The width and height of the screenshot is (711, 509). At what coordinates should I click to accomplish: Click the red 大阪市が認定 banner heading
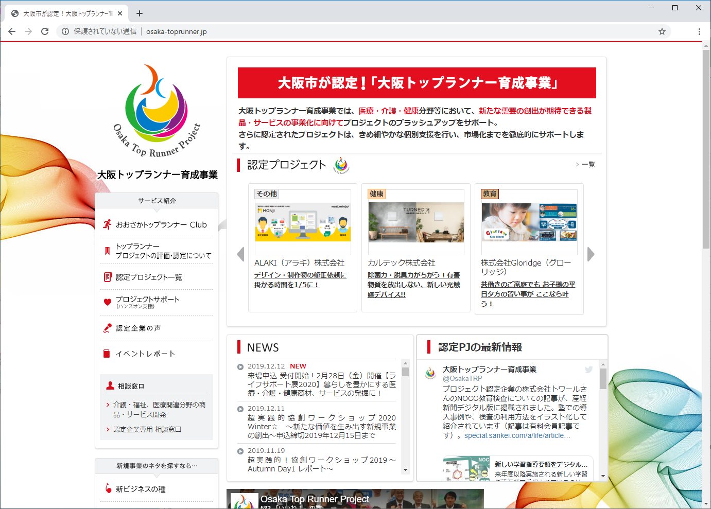(417, 83)
